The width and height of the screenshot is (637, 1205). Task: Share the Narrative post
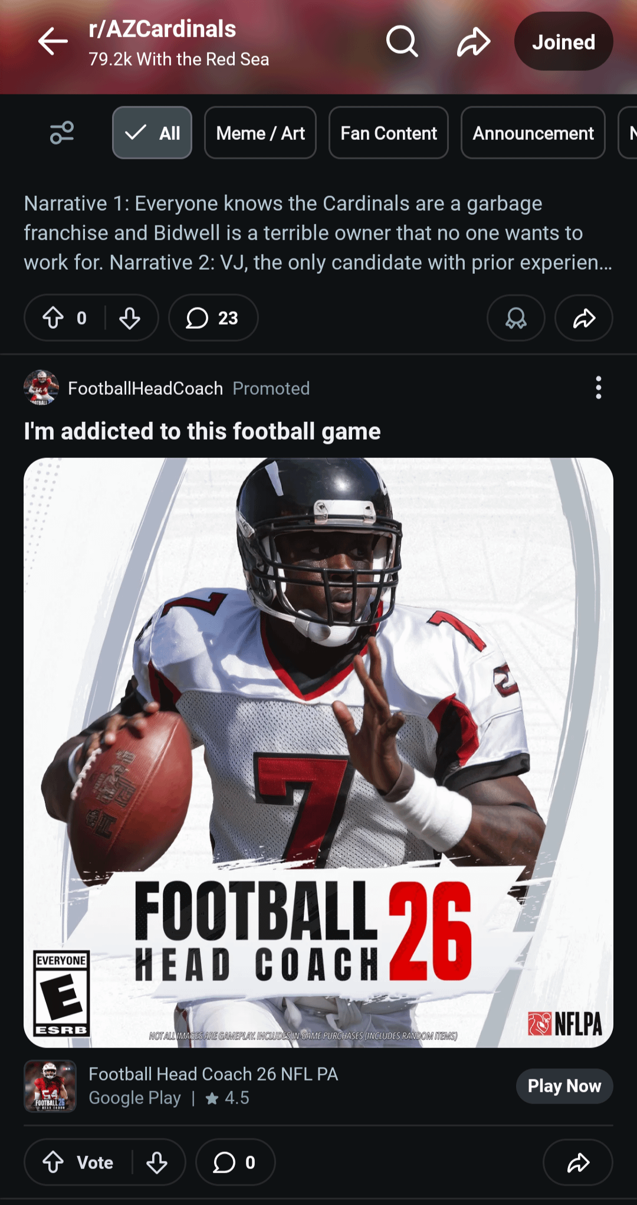coord(584,318)
